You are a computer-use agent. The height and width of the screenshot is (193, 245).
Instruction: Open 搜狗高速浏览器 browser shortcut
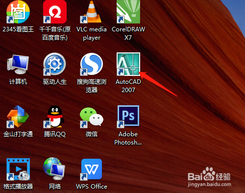92,64
